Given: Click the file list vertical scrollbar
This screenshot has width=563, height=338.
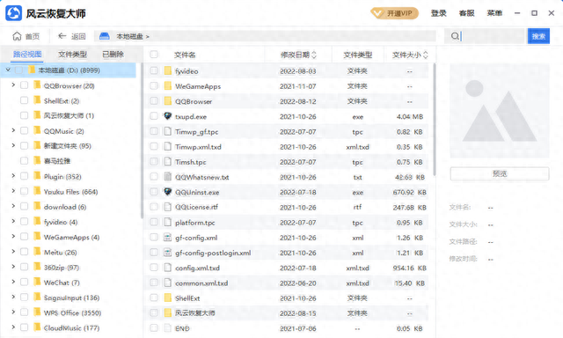Looking at the screenshot, I should tap(435, 120).
